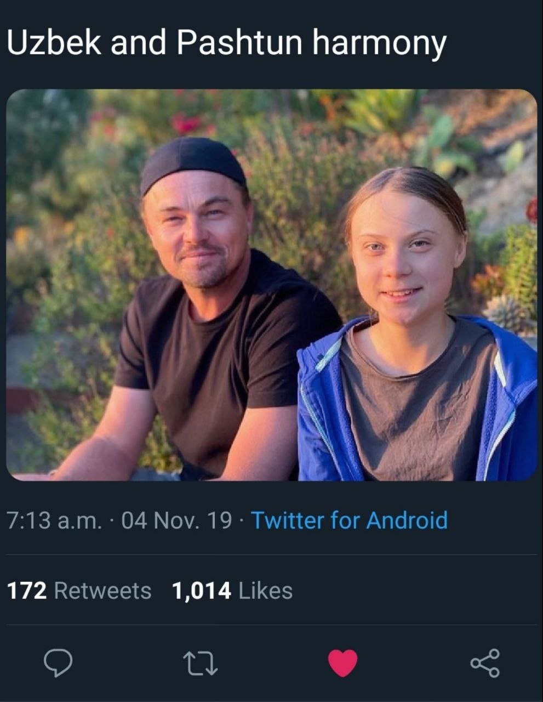This screenshot has width=543, height=702.
Task: Click the word 'Retweets' beside 172
Action: coord(102,591)
